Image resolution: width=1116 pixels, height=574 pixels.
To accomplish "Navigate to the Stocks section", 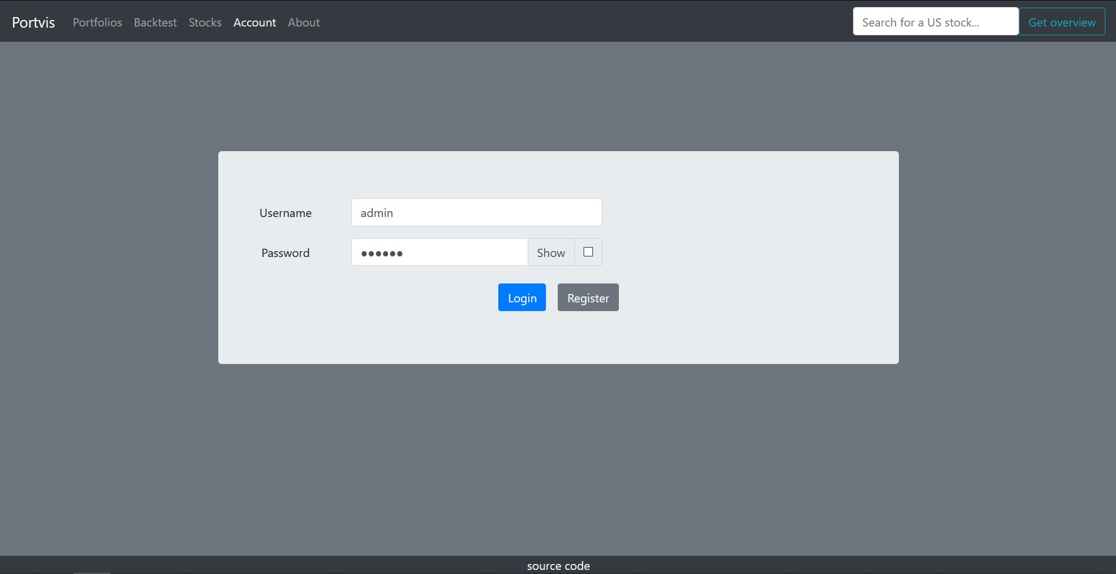I will (205, 22).
